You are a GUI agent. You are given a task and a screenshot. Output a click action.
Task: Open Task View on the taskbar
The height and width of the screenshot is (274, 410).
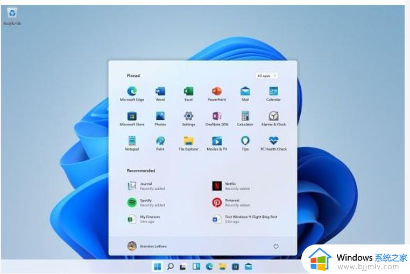pyautogui.click(x=183, y=266)
